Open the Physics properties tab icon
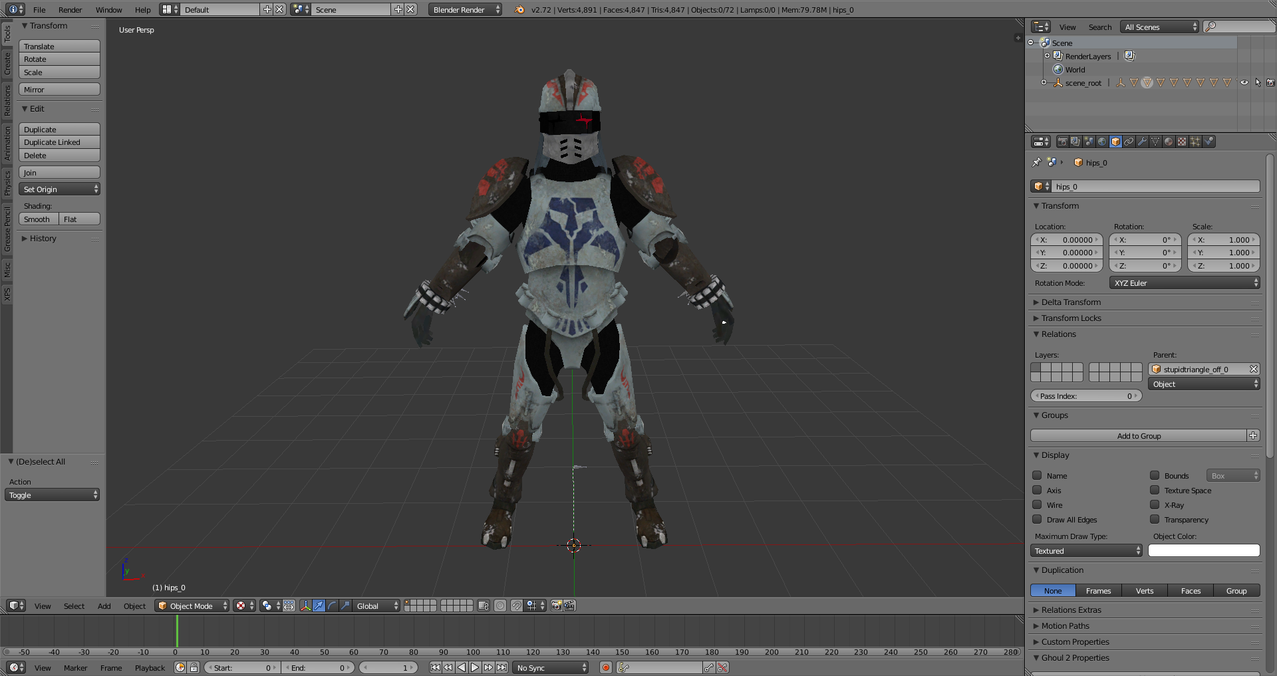The height and width of the screenshot is (676, 1277). tap(1208, 142)
